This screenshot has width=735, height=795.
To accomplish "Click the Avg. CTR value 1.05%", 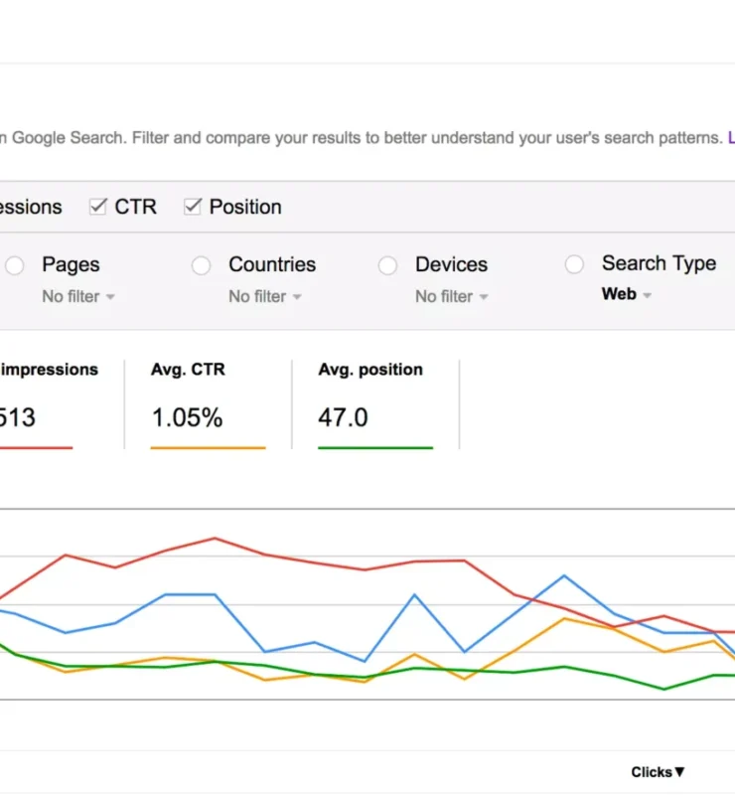I will click(x=187, y=417).
